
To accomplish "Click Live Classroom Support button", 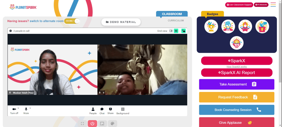I will 239,5.
